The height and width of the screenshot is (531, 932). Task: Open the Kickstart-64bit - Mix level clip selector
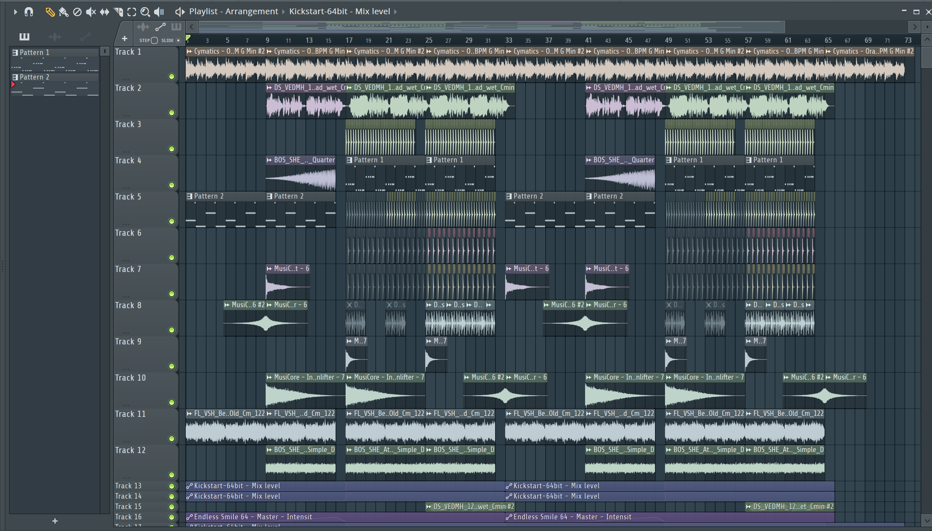click(x=340, y=12)
